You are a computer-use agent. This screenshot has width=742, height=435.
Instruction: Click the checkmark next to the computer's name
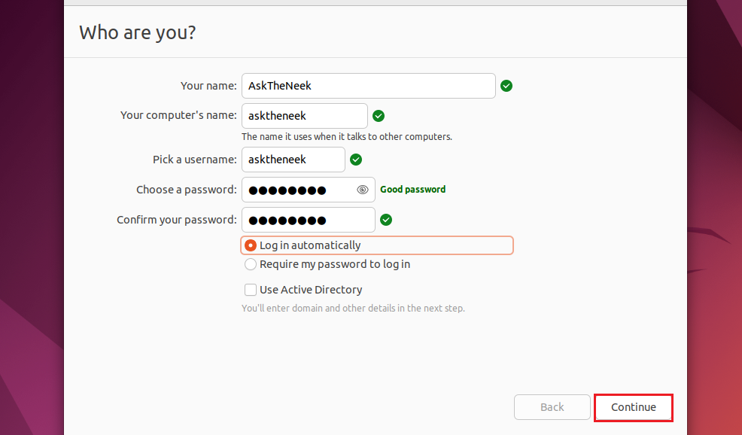pyautogui.click(x=378, y=116)
